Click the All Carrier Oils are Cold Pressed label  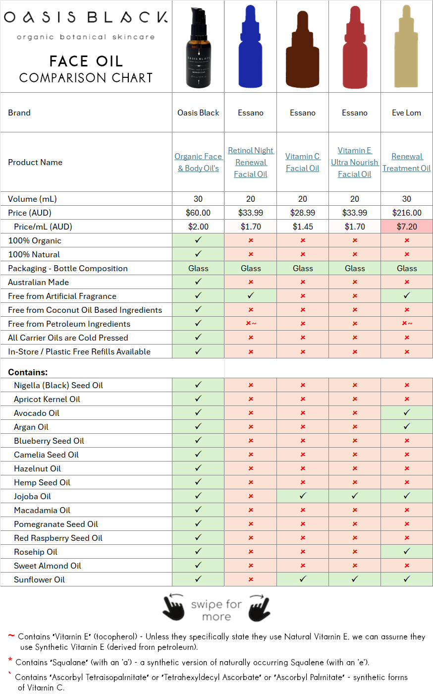tap(68, 338)
